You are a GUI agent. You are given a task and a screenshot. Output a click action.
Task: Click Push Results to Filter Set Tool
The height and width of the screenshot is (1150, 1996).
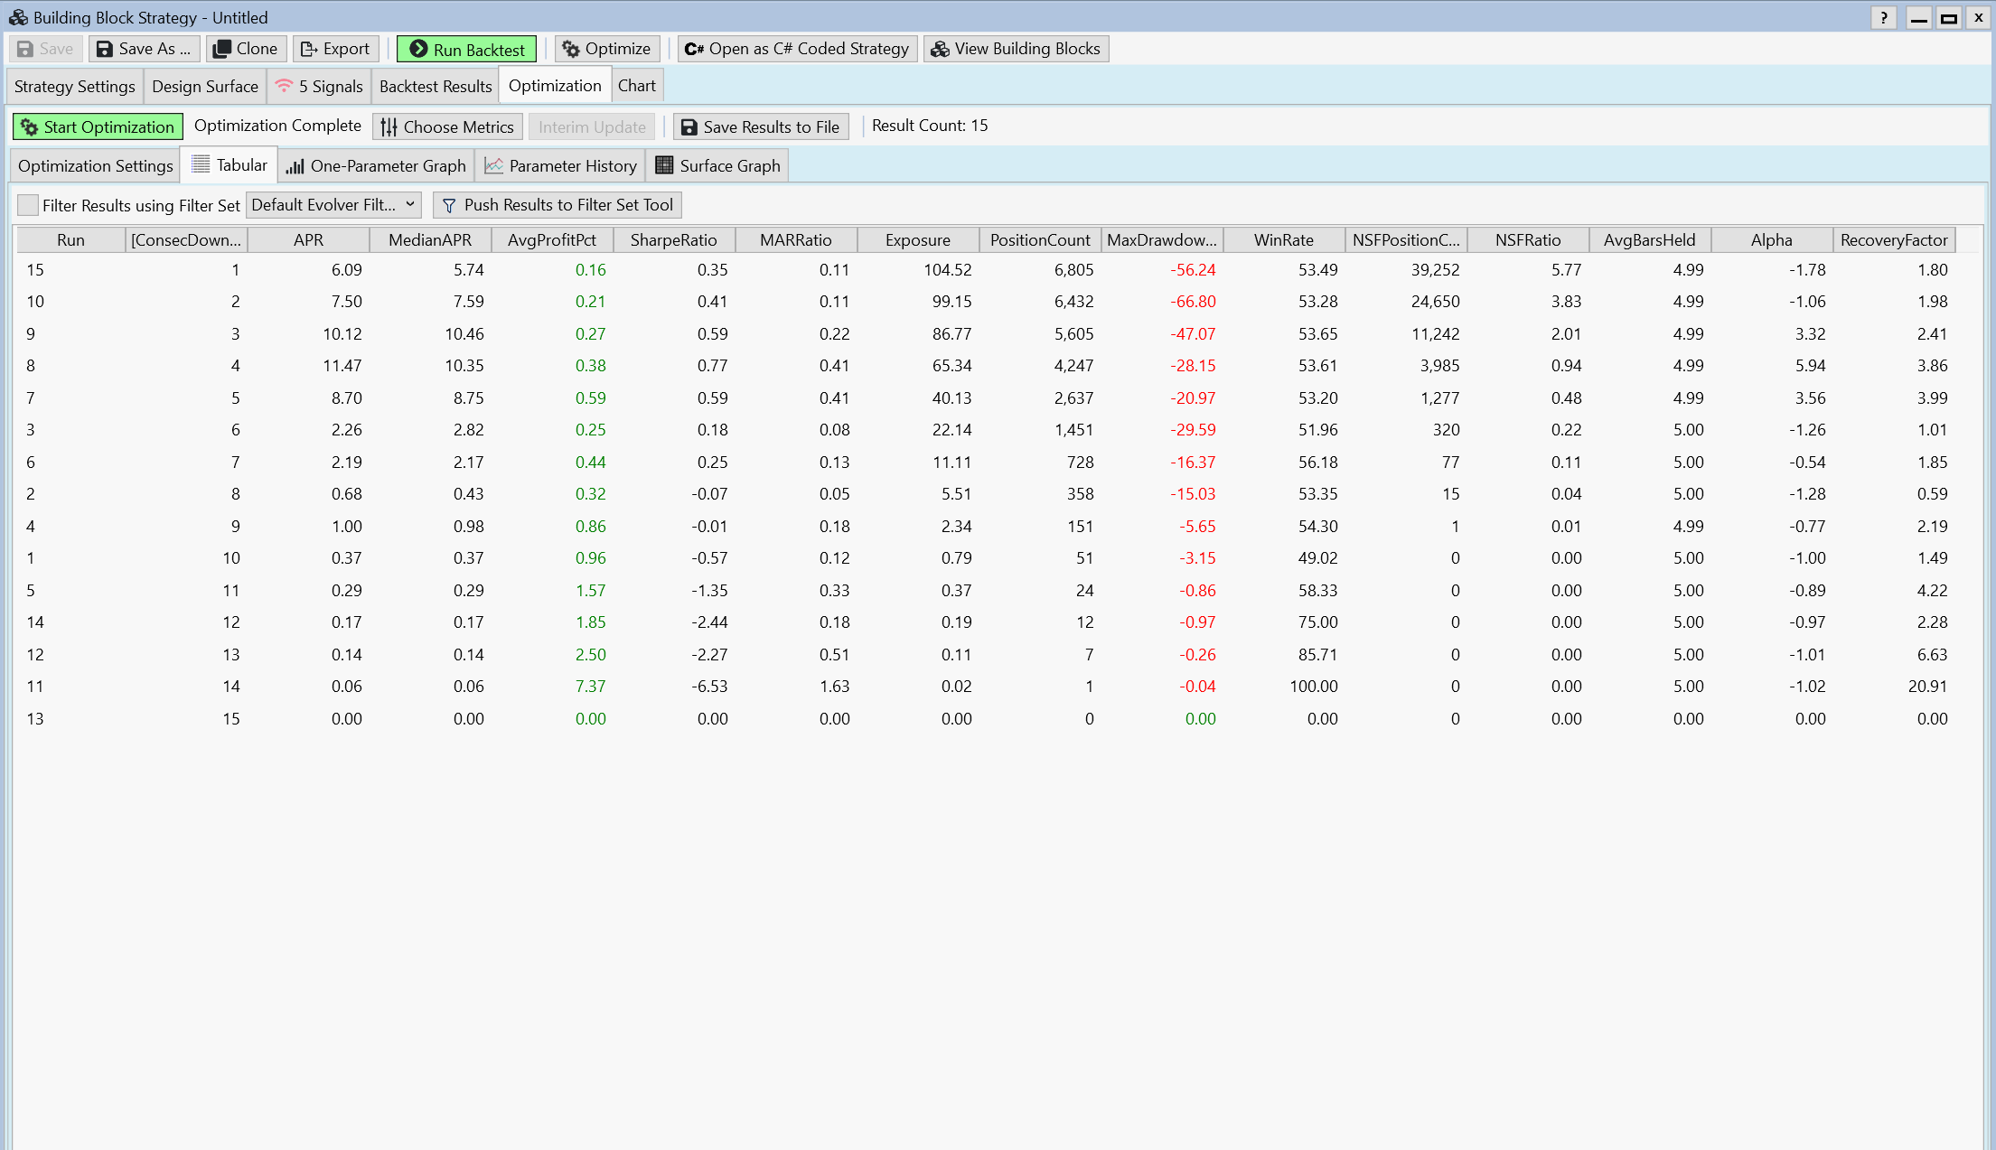558,205
